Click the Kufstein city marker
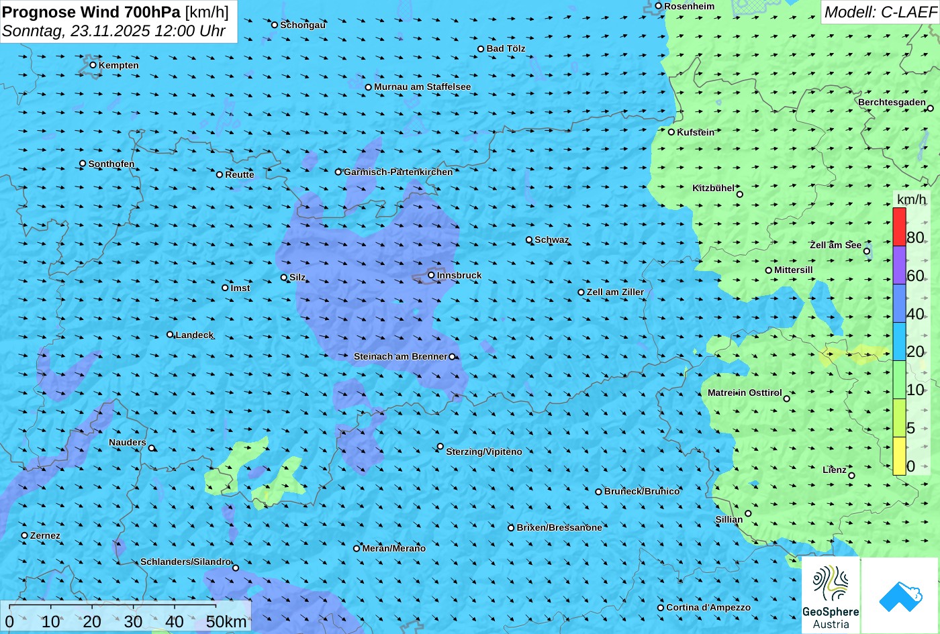This screenshot has height=634, width=940. [671, 132]
